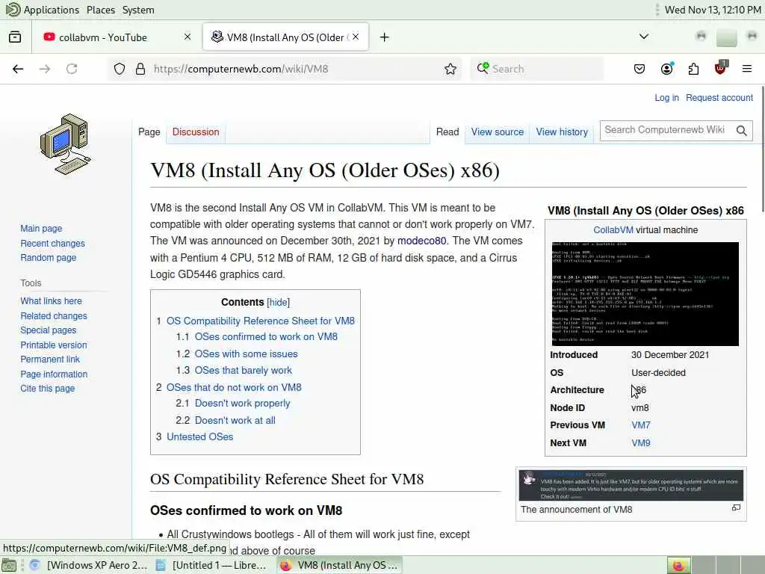This screenshot has height=574, width=765.
Task: Click the forward navigation arrow
Action: point(45,69)
